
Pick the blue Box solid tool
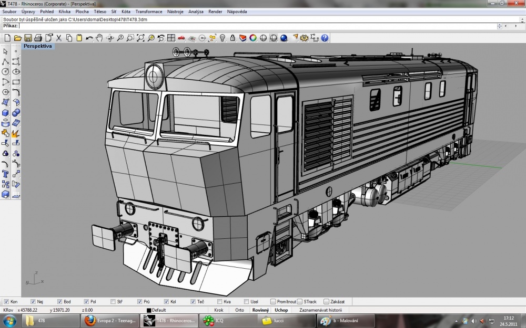tap(5, 113)
